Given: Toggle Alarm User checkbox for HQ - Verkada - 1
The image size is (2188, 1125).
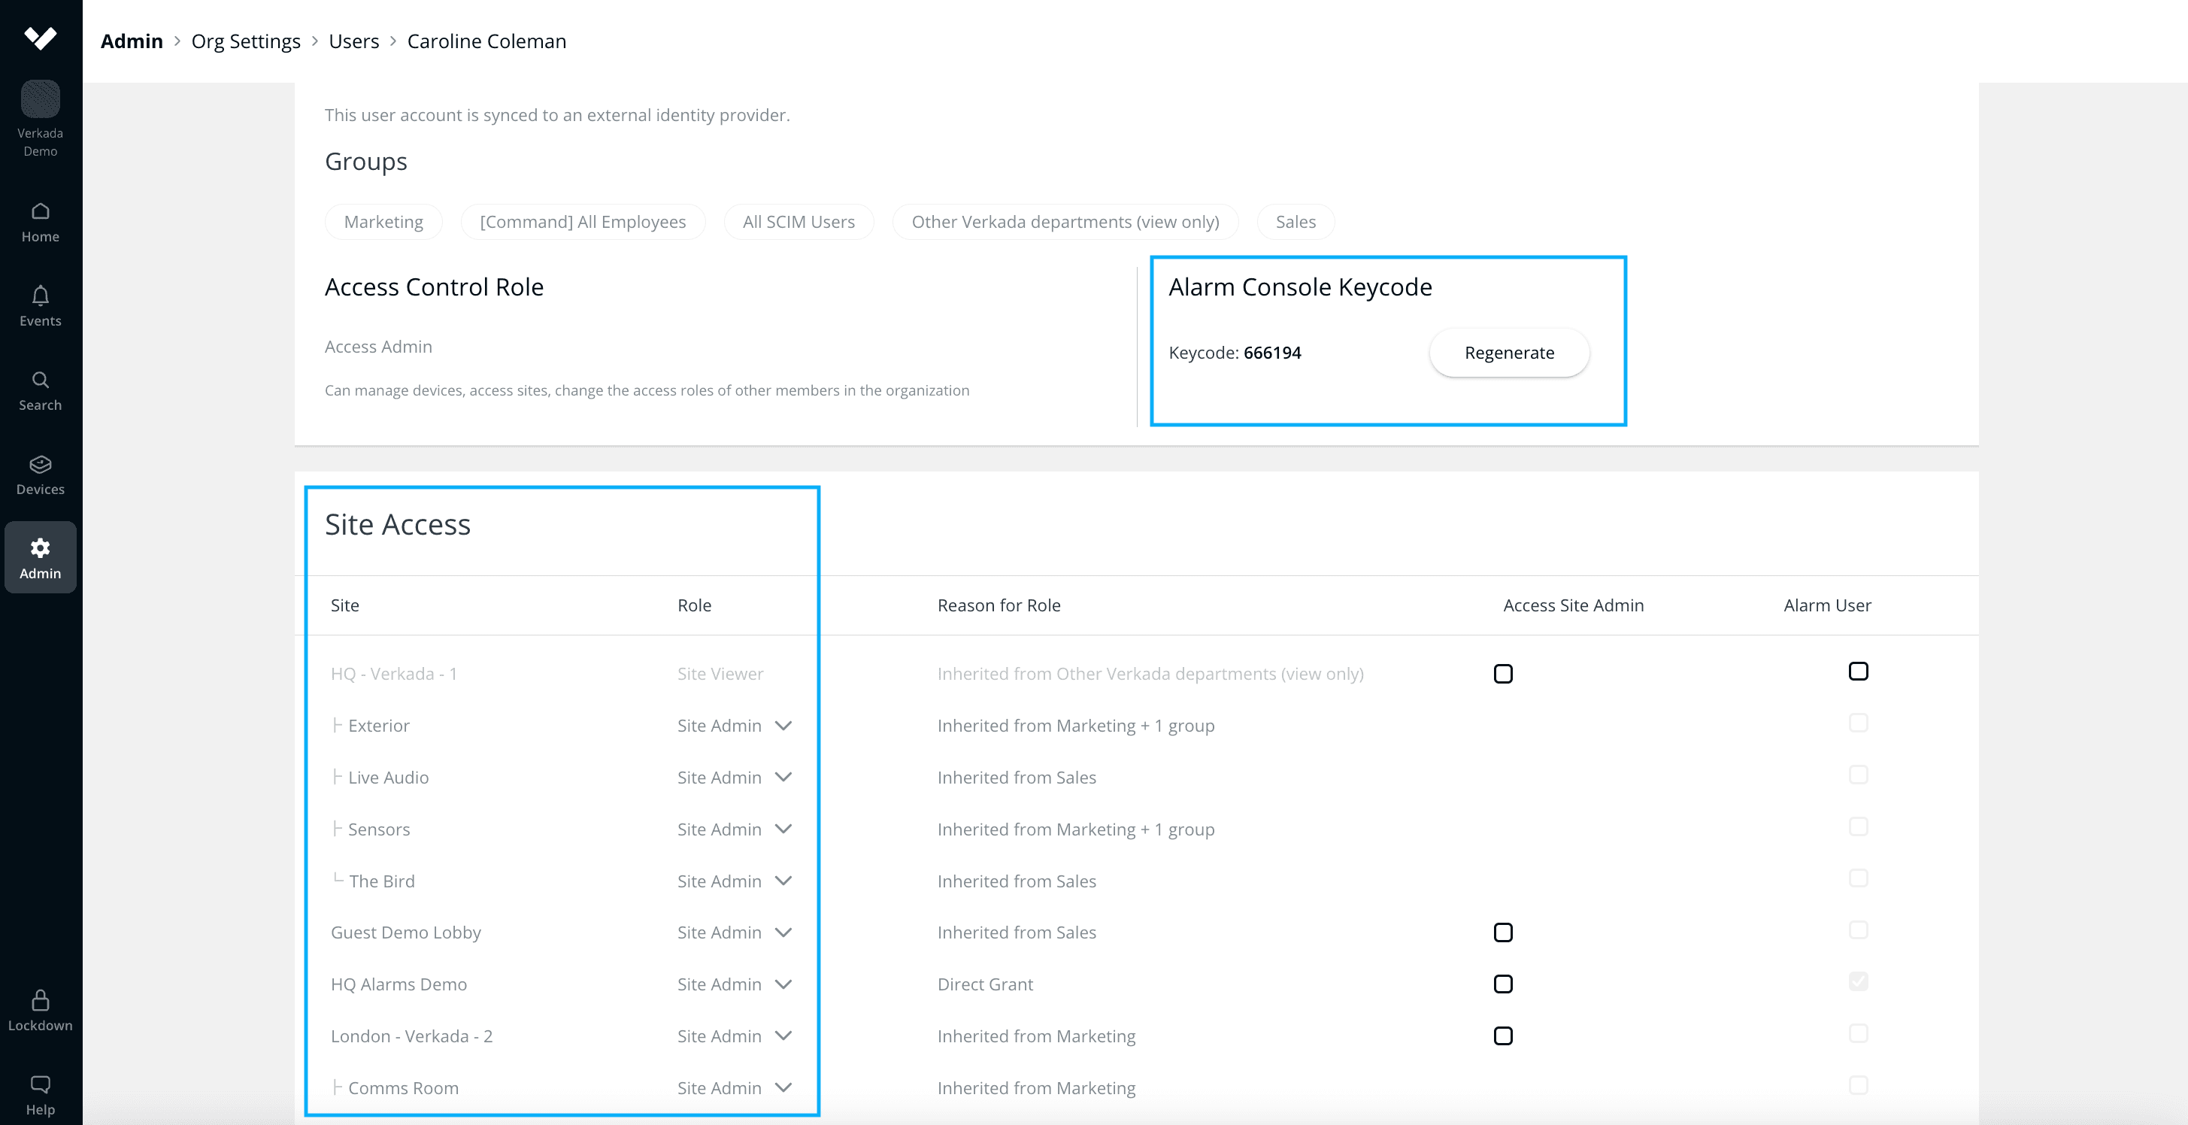Looking at the screenshot, I should coord(1858,672).
